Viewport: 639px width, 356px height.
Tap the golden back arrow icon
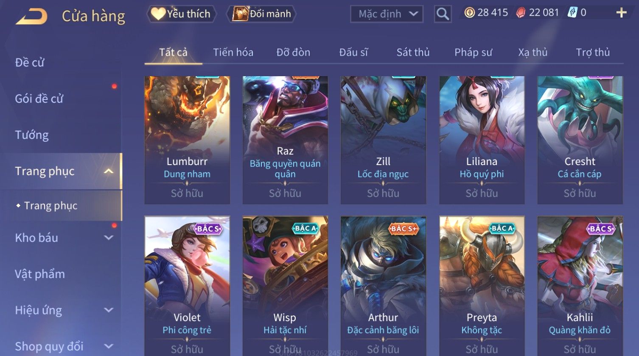[32, 17]
